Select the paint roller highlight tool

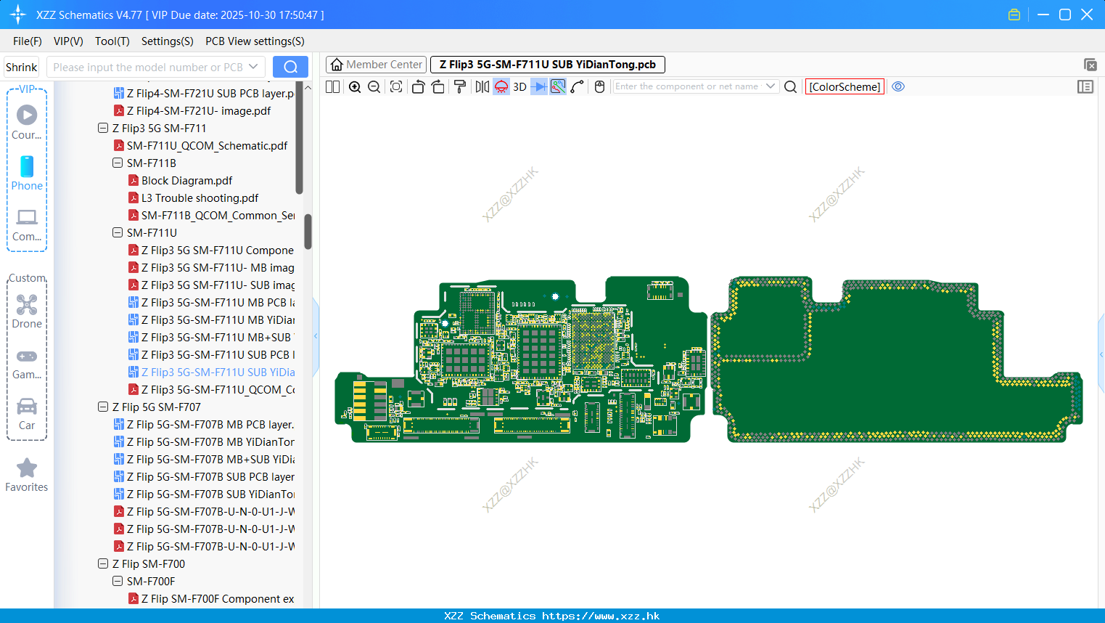(x=460, y=86)
